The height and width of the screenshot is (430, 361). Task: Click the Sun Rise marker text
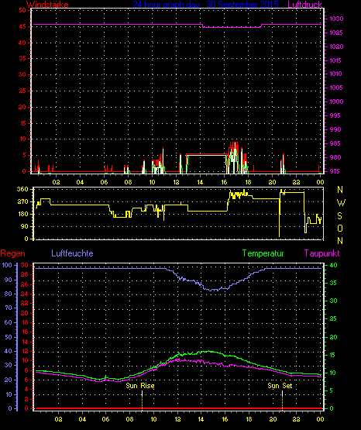(x=140, y=386)
